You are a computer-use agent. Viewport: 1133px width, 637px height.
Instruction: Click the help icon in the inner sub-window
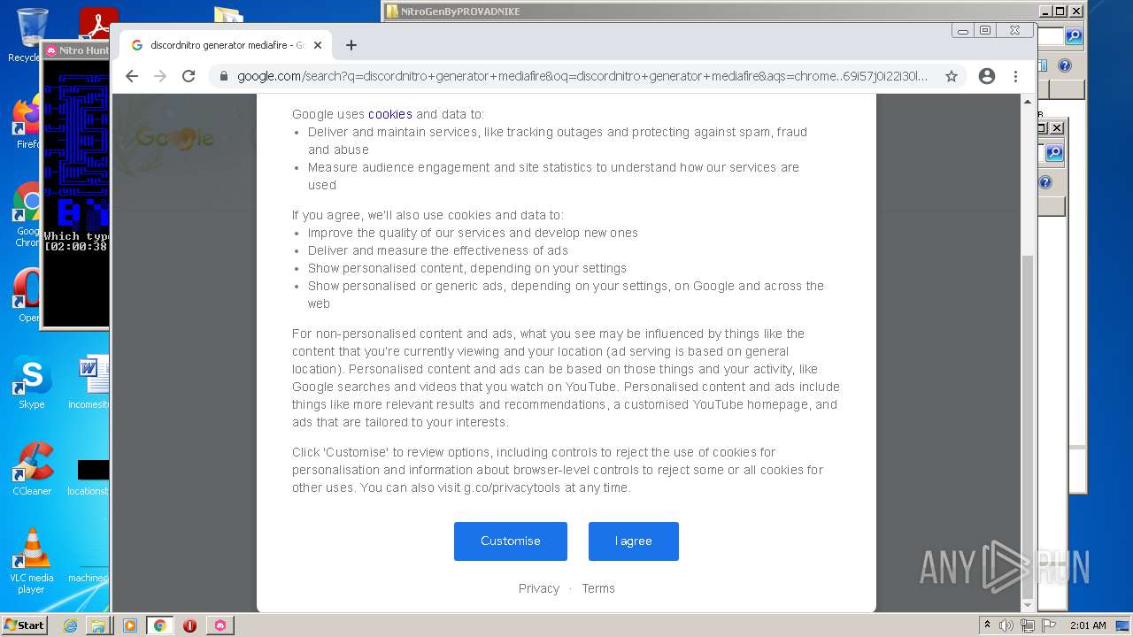pyautogui.click(x=1045, y=182)
